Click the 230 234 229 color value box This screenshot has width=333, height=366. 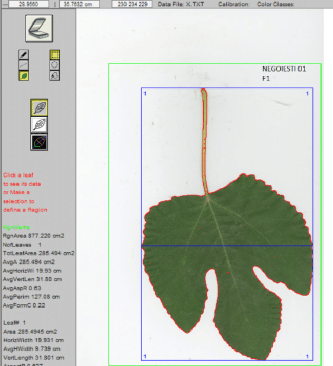tap(132, 4)
